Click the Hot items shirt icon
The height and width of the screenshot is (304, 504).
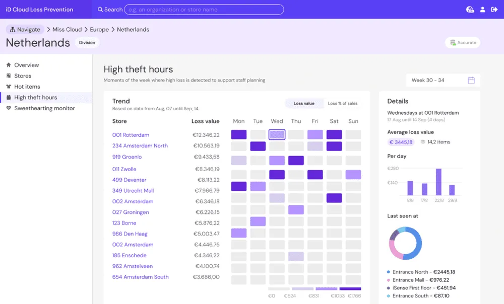9,87
